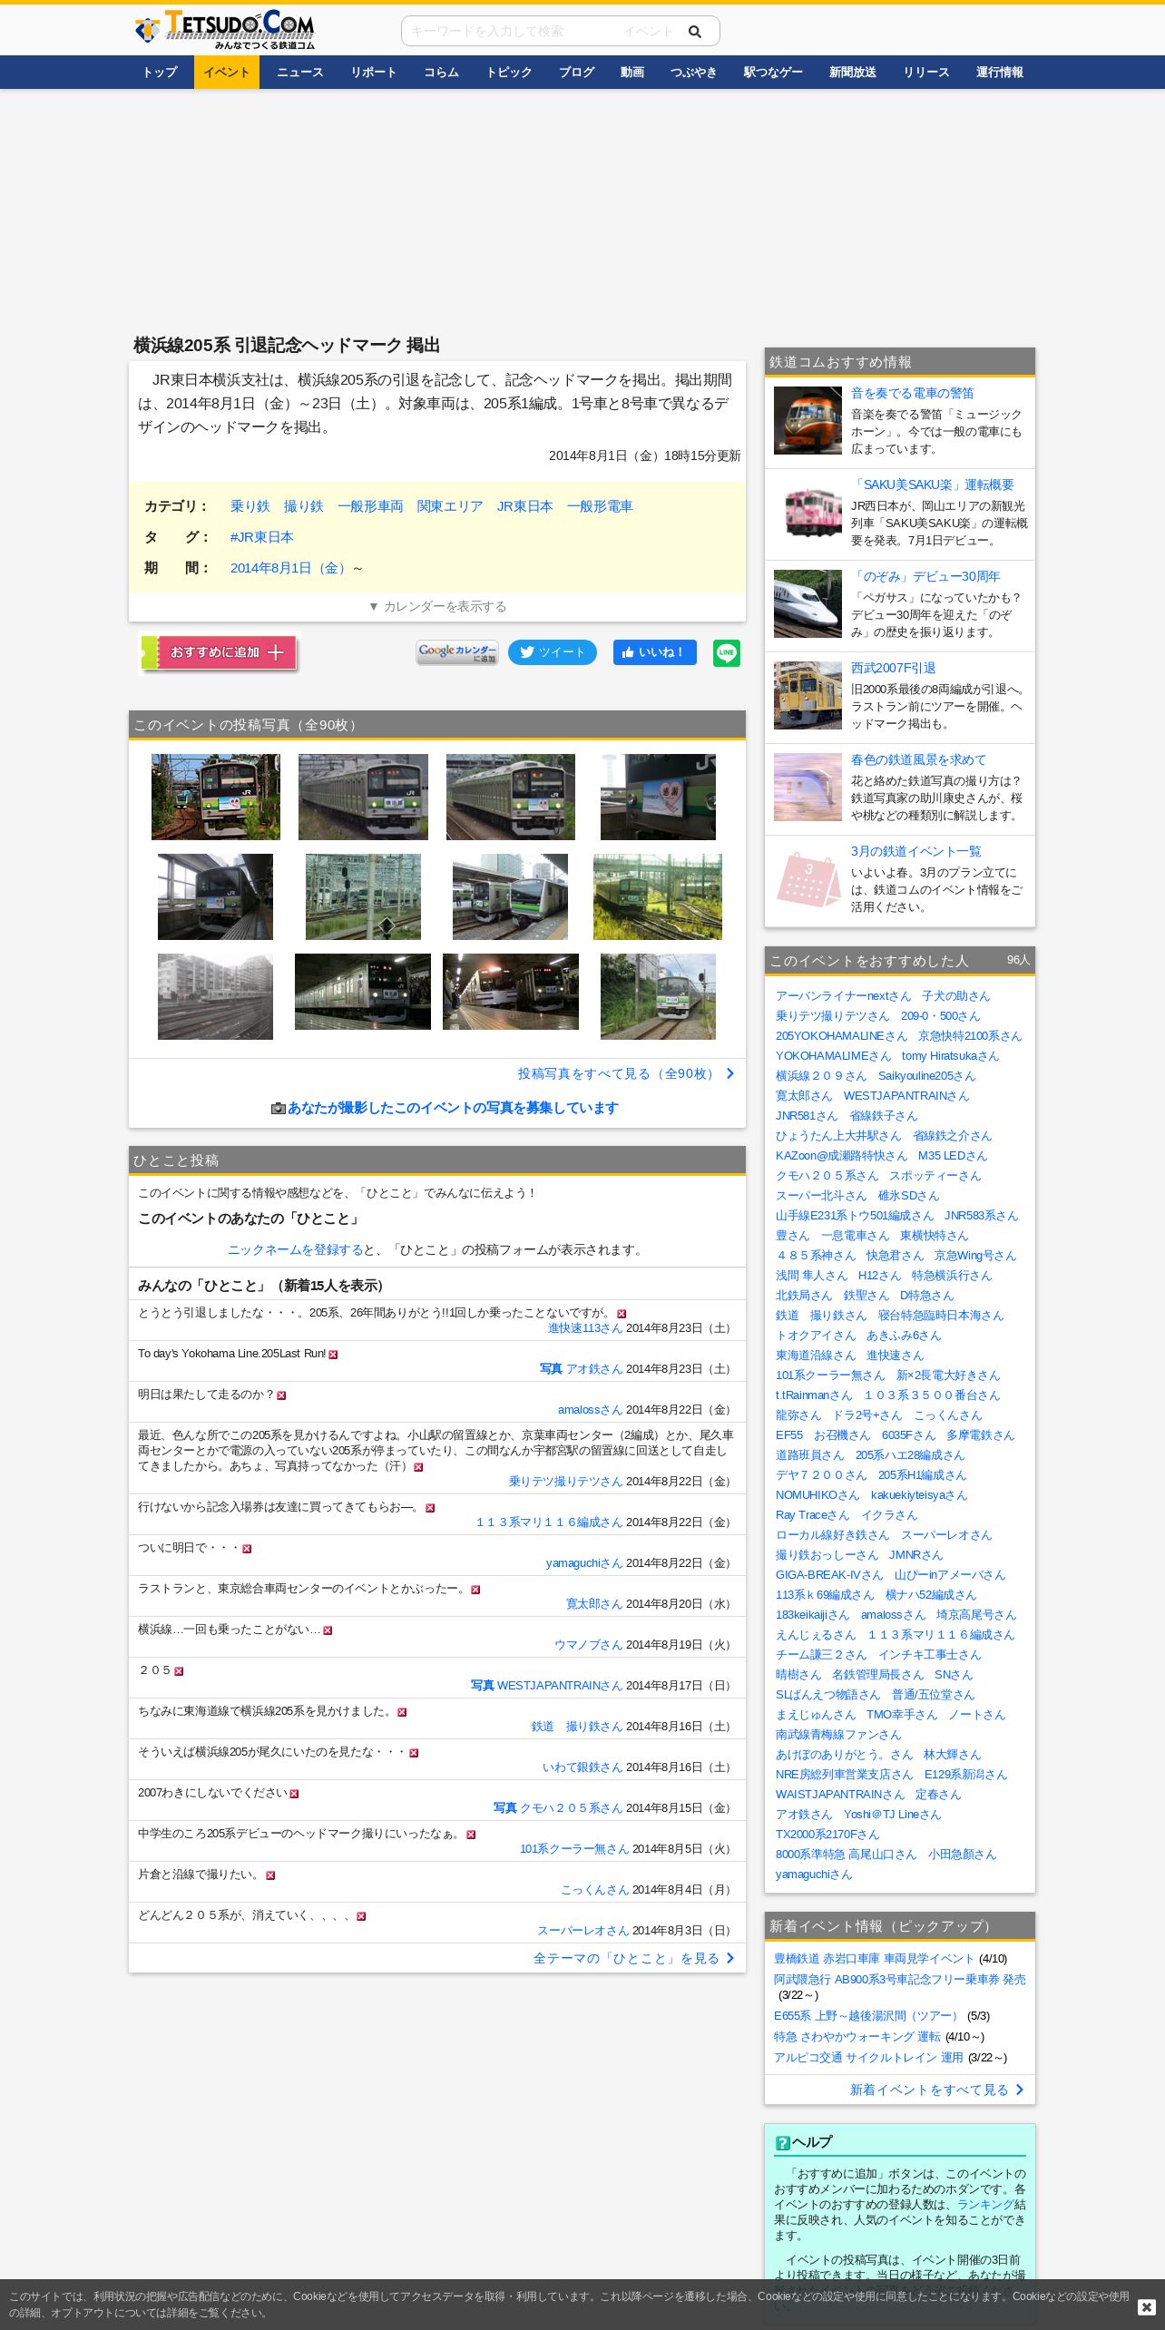The height and width of the screenshot is (2330, 1165).
Task: Open the 駅つなゲー menu item
Action: tap(773, 73)
